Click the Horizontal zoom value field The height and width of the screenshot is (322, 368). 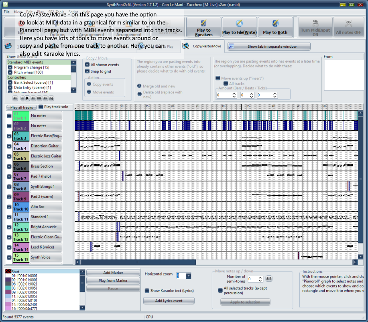tap(181, 275)
